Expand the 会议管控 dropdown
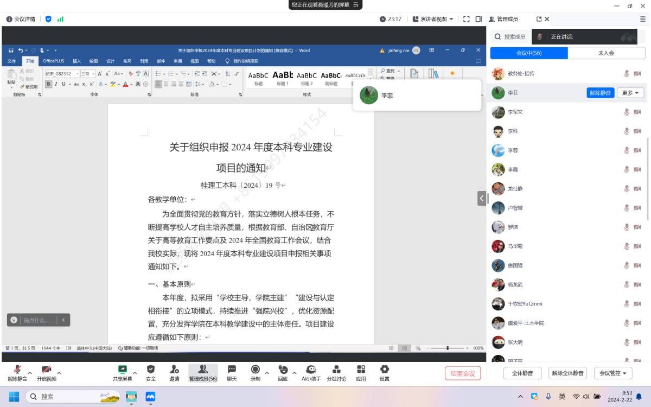651x407 pixels. coord(613,373)
